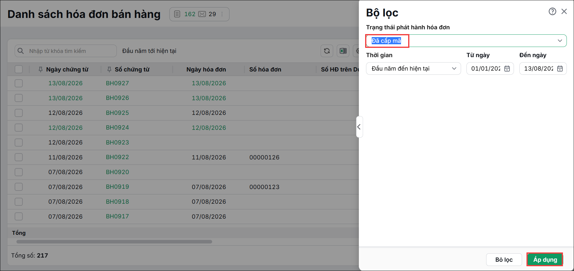
Task: Click the search magnifier icon
Action: [x=21, y=51]
